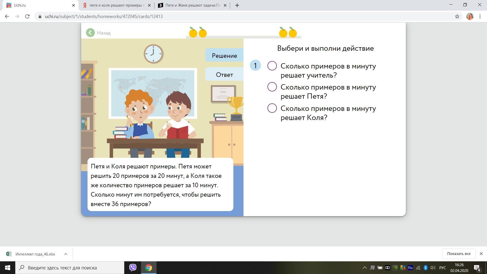Open РУС keyboard language switcher
Viewport: 487px width, 274px height.
pos(442,268)
